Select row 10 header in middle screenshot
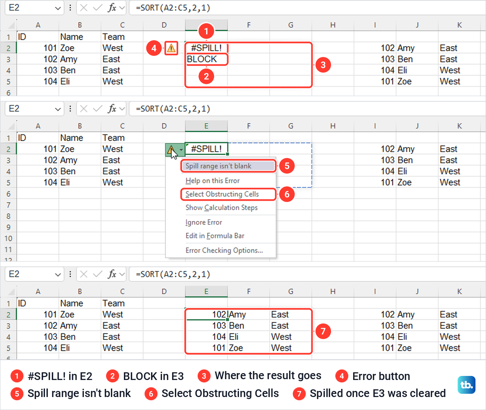486x410 pixels. click(x=9, y=238)
